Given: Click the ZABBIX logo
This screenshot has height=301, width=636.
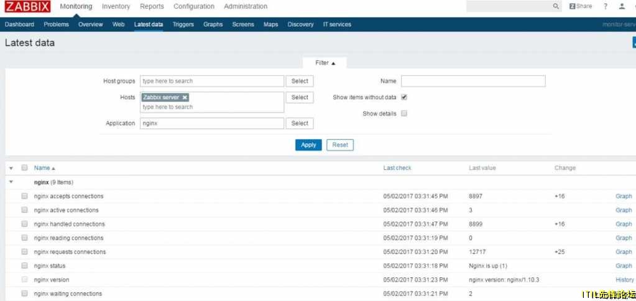Looking at the screenshot, I should point(27,6).
